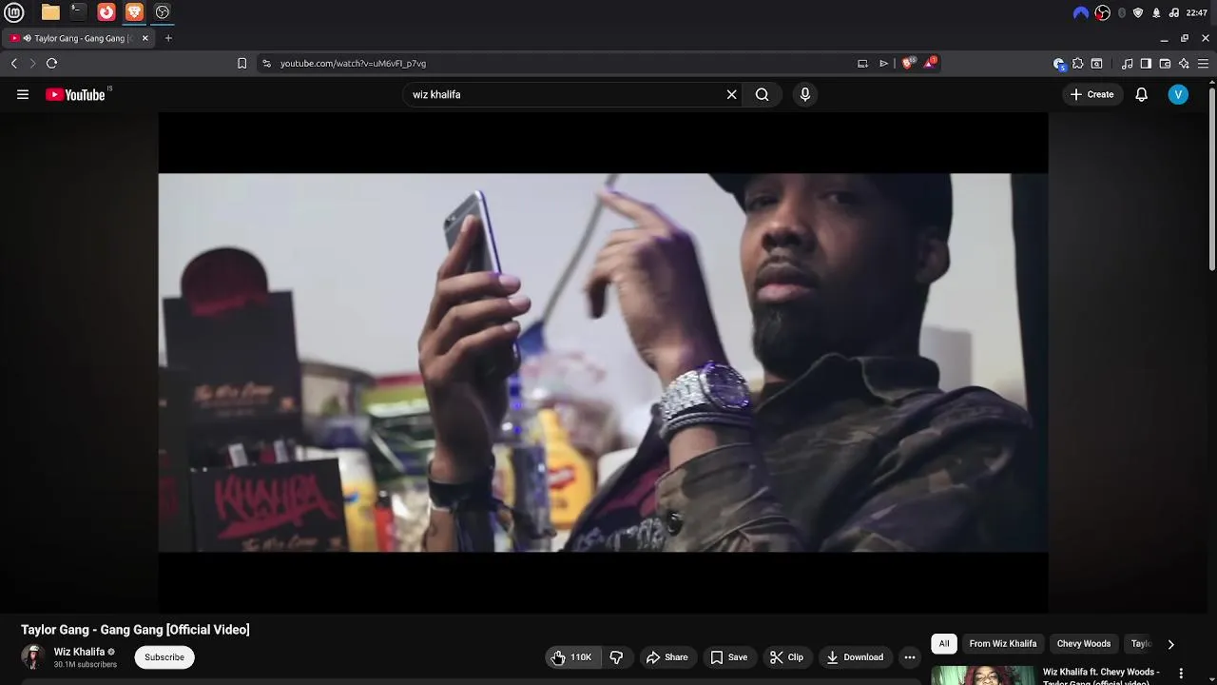Screen dimensions: 1217x685
Task: Click the video player to pause
Action: pyautogui.click(x=603, y=362)
